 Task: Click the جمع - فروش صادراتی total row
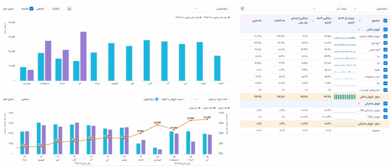tap(315, 123)
